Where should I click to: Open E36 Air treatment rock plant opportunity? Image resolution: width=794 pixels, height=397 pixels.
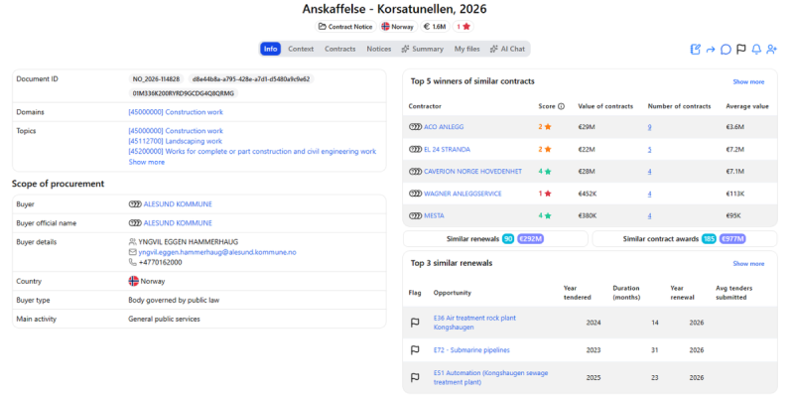[474, 323]
